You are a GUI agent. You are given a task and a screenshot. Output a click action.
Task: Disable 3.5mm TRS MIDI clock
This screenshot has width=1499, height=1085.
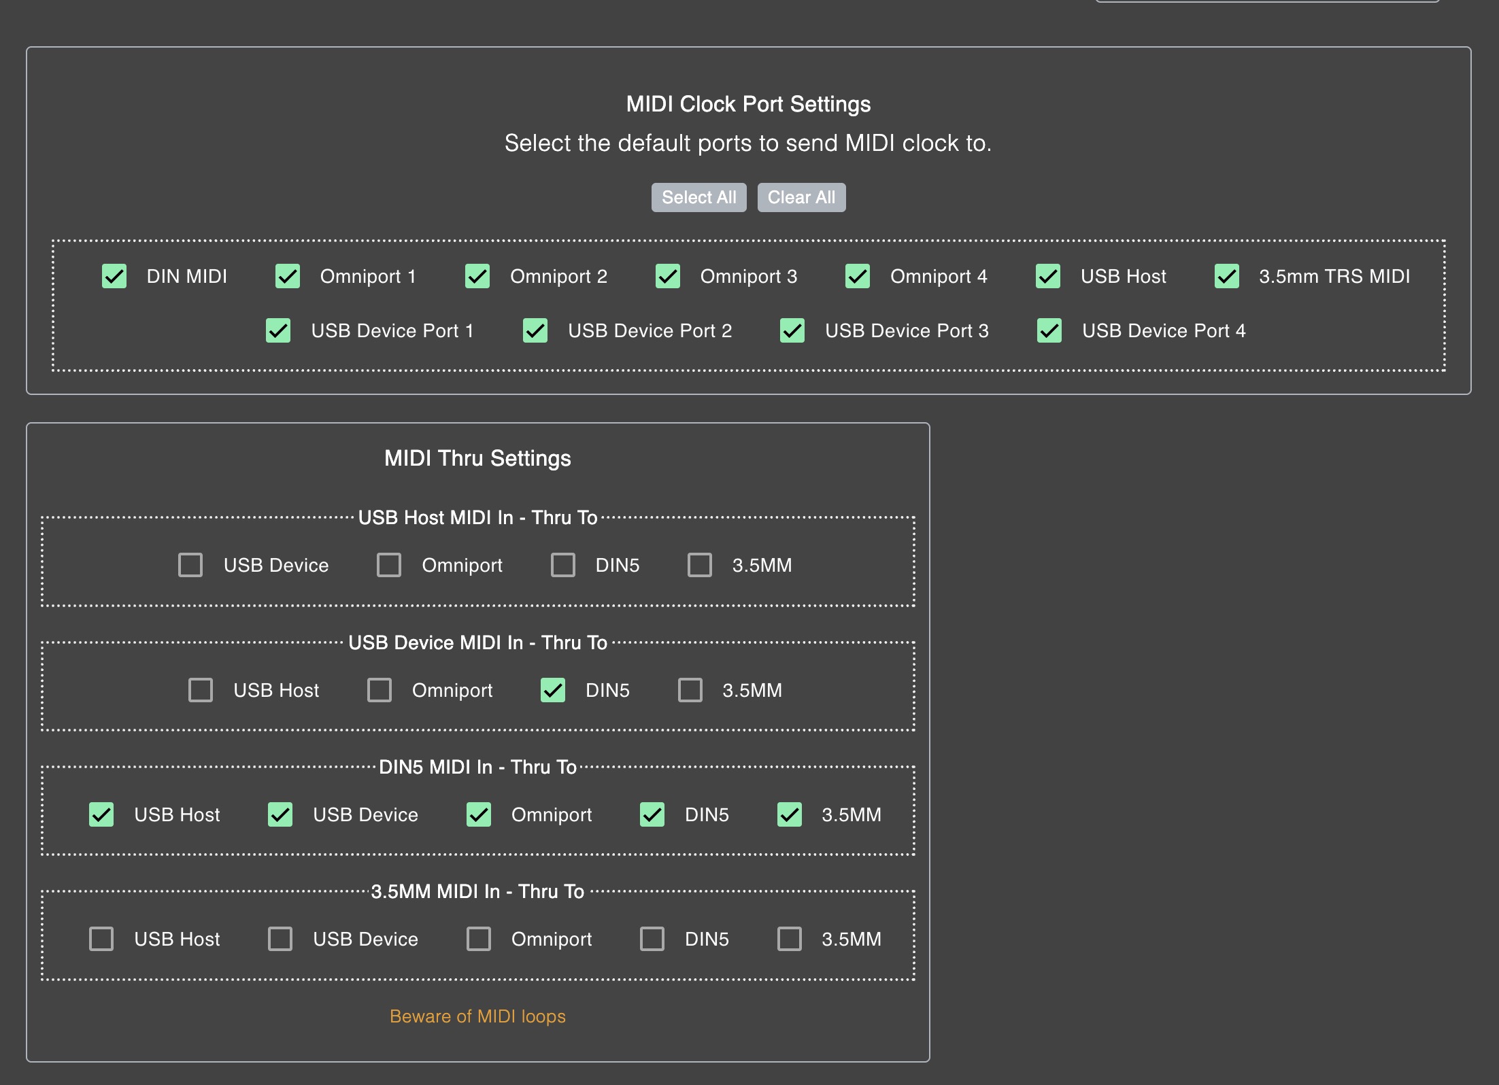[1227, 276]
